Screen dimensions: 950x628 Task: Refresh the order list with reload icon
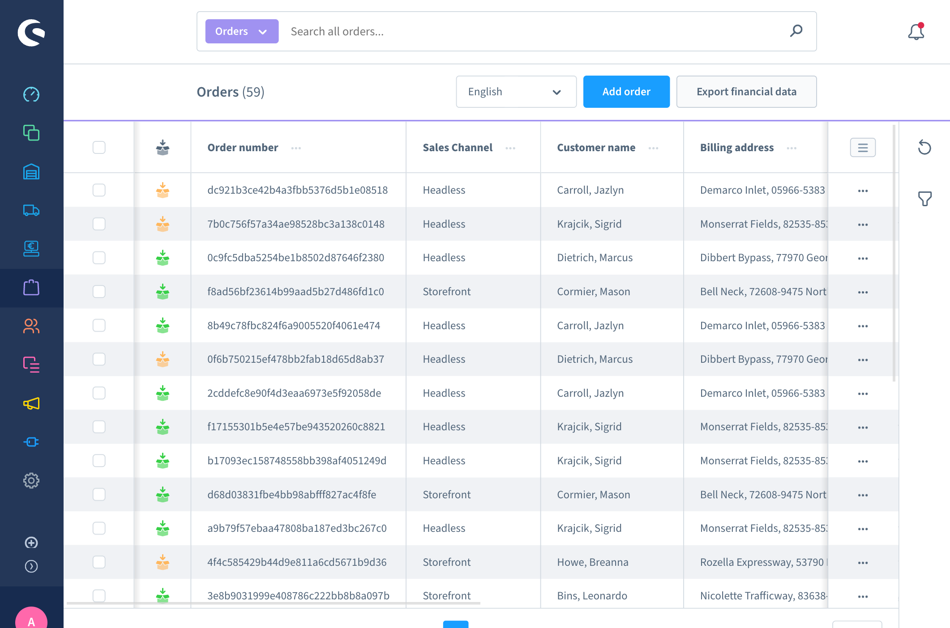924,147
